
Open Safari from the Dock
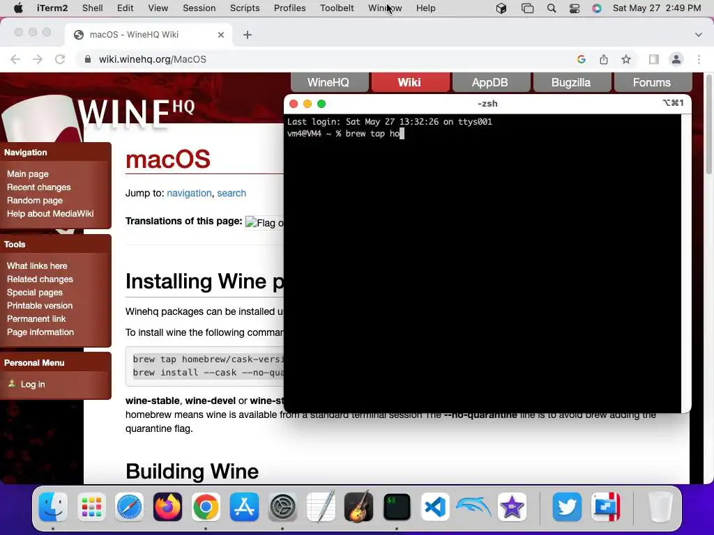(x=129, y=507)
